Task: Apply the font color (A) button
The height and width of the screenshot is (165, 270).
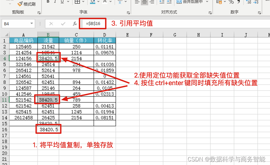Action: (x=105, y=2)
